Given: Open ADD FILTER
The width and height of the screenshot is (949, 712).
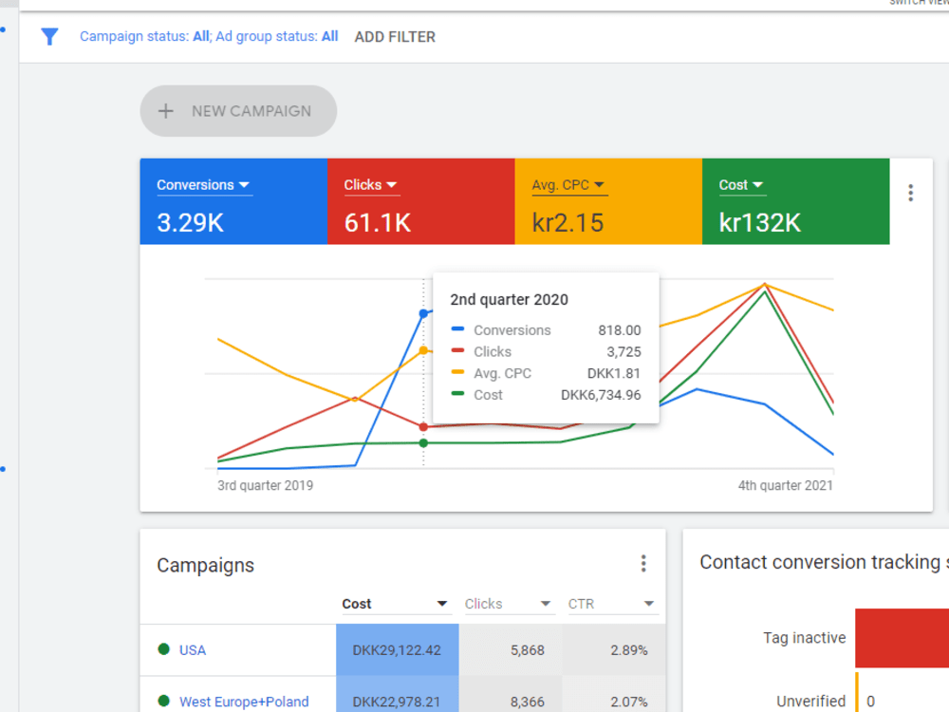Looking at the screenshot, I should (x=395, y=36).
